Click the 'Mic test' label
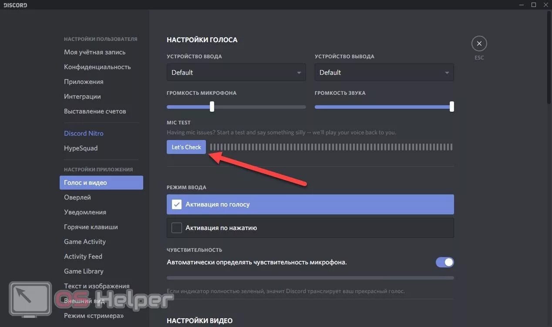 [x=178, y=123]
